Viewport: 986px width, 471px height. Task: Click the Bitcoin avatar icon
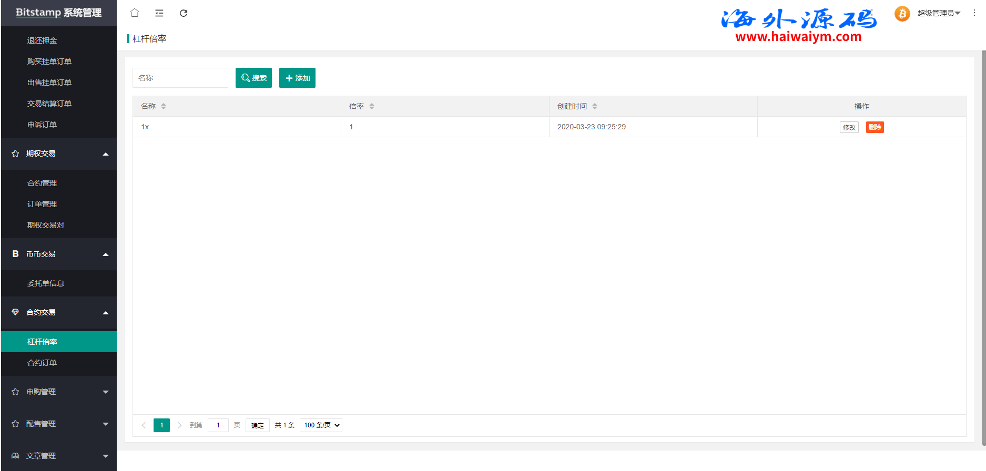(902, 14)
